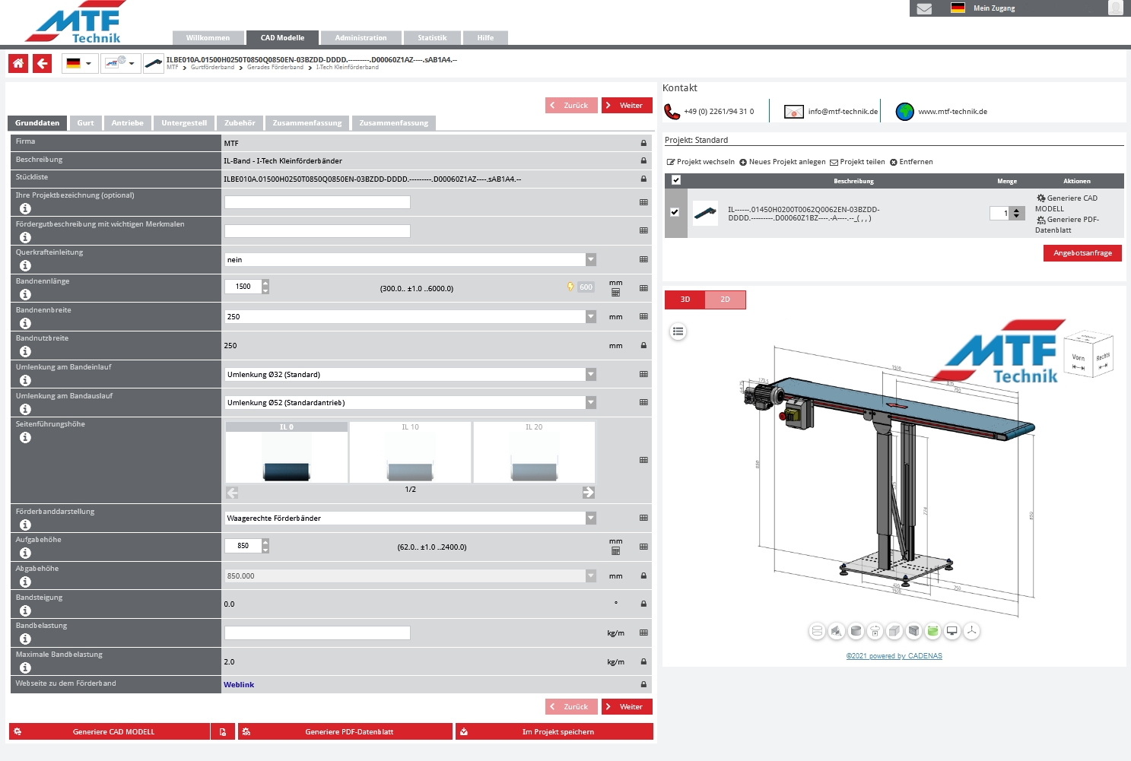This screenshot has width=1131, height=761.
Task: Click the download icon next to Generiere CAD MODELL
Action: 223,731
